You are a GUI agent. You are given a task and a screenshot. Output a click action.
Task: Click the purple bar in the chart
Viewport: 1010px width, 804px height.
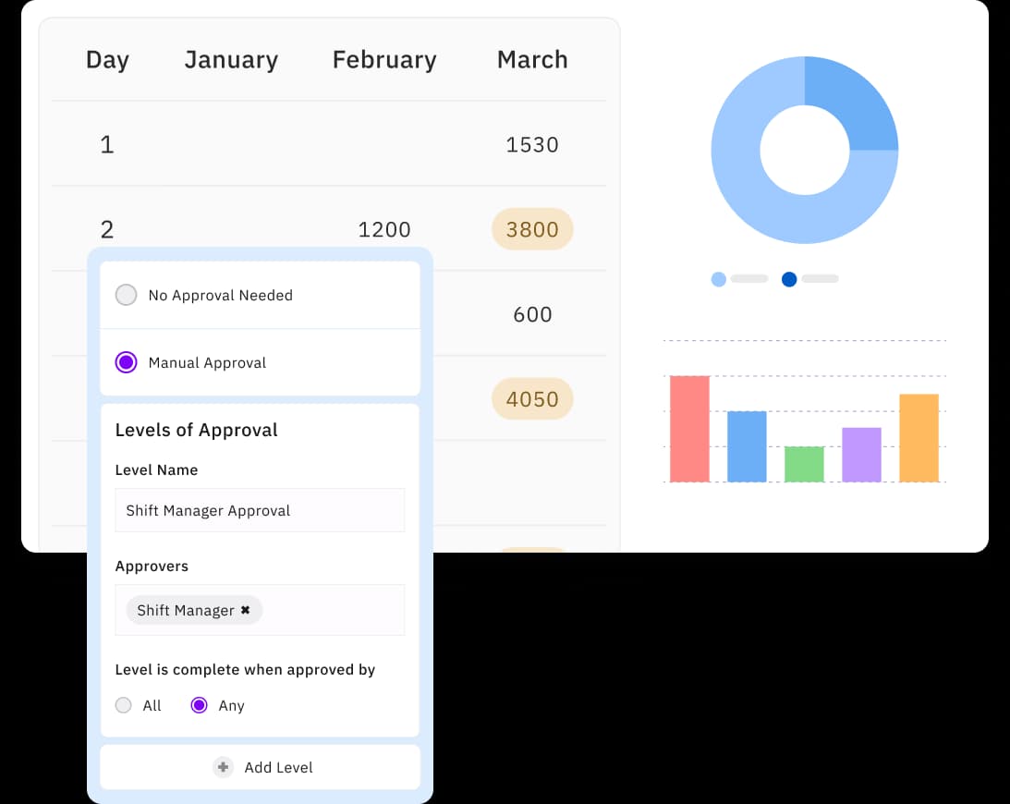coord(861,456)
